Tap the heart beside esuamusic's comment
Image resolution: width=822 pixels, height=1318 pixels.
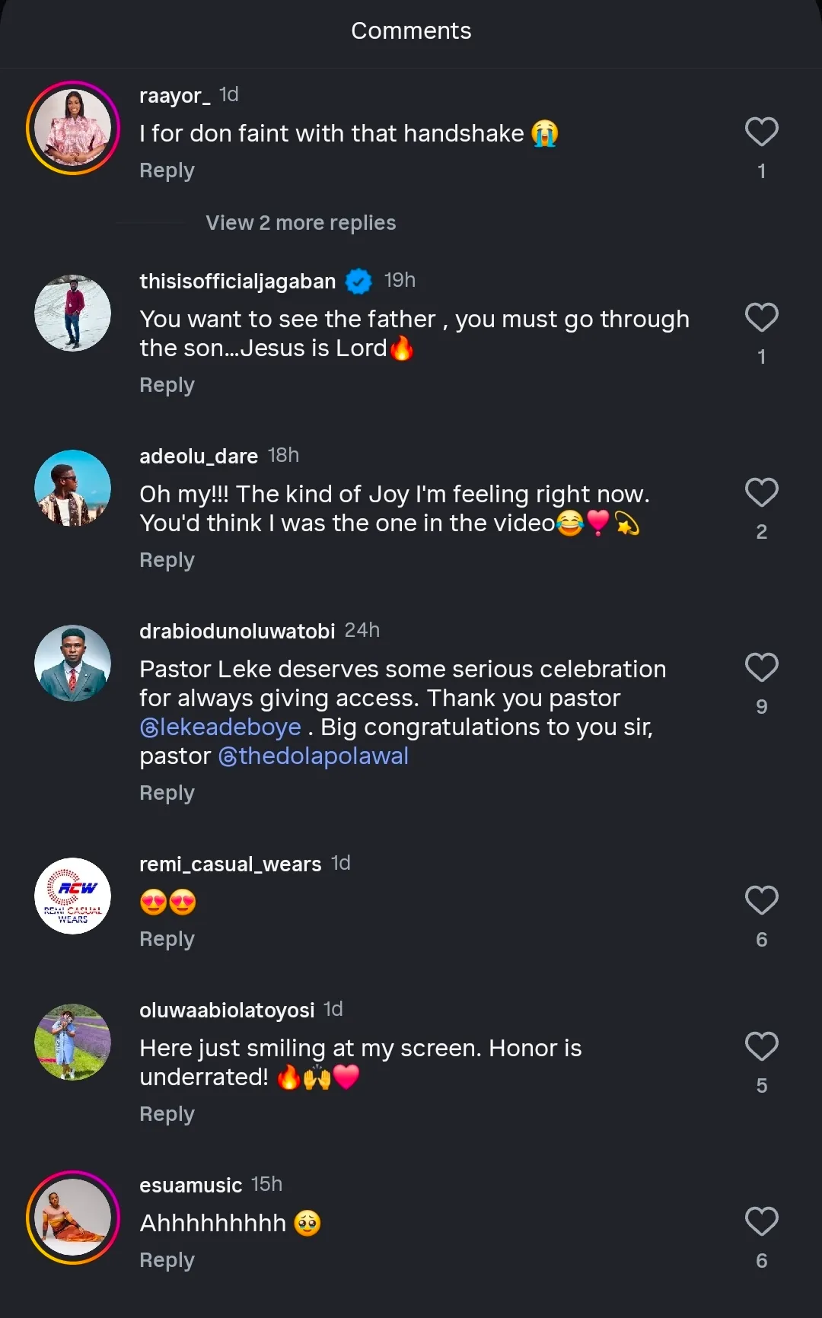click(x=761, y=1222)
